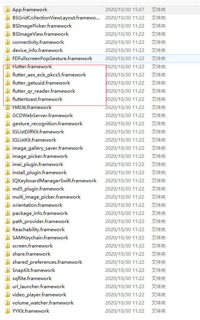Click the BSImagePicker.framework folder icon
This screenshot has width=200, height=320.
click(7, 26)
